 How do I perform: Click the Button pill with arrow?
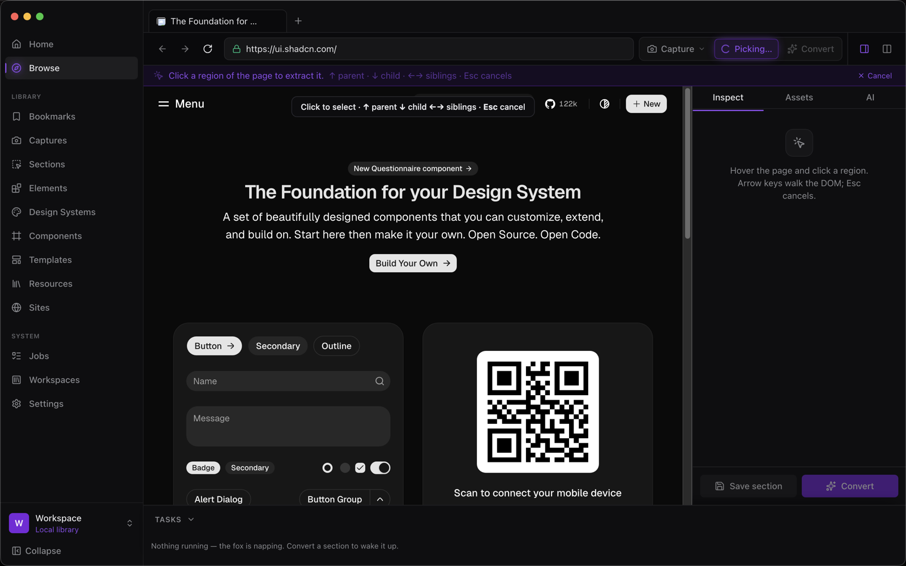point(214,346)
